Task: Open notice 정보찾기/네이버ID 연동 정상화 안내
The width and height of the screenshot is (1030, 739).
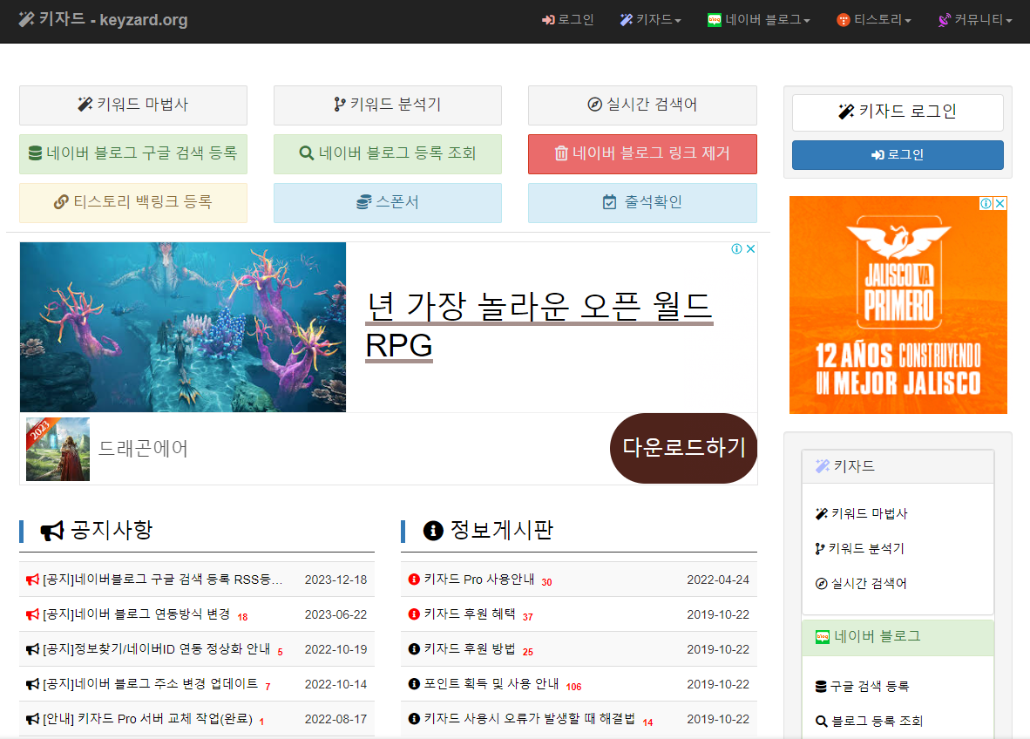Action: (x=156, y=649)
